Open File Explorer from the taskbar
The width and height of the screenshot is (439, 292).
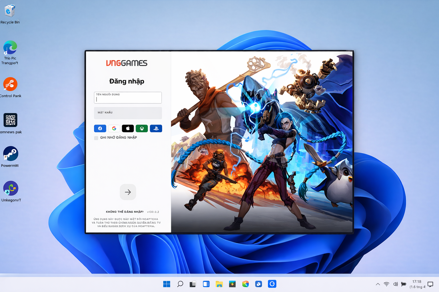pos(219,284)
